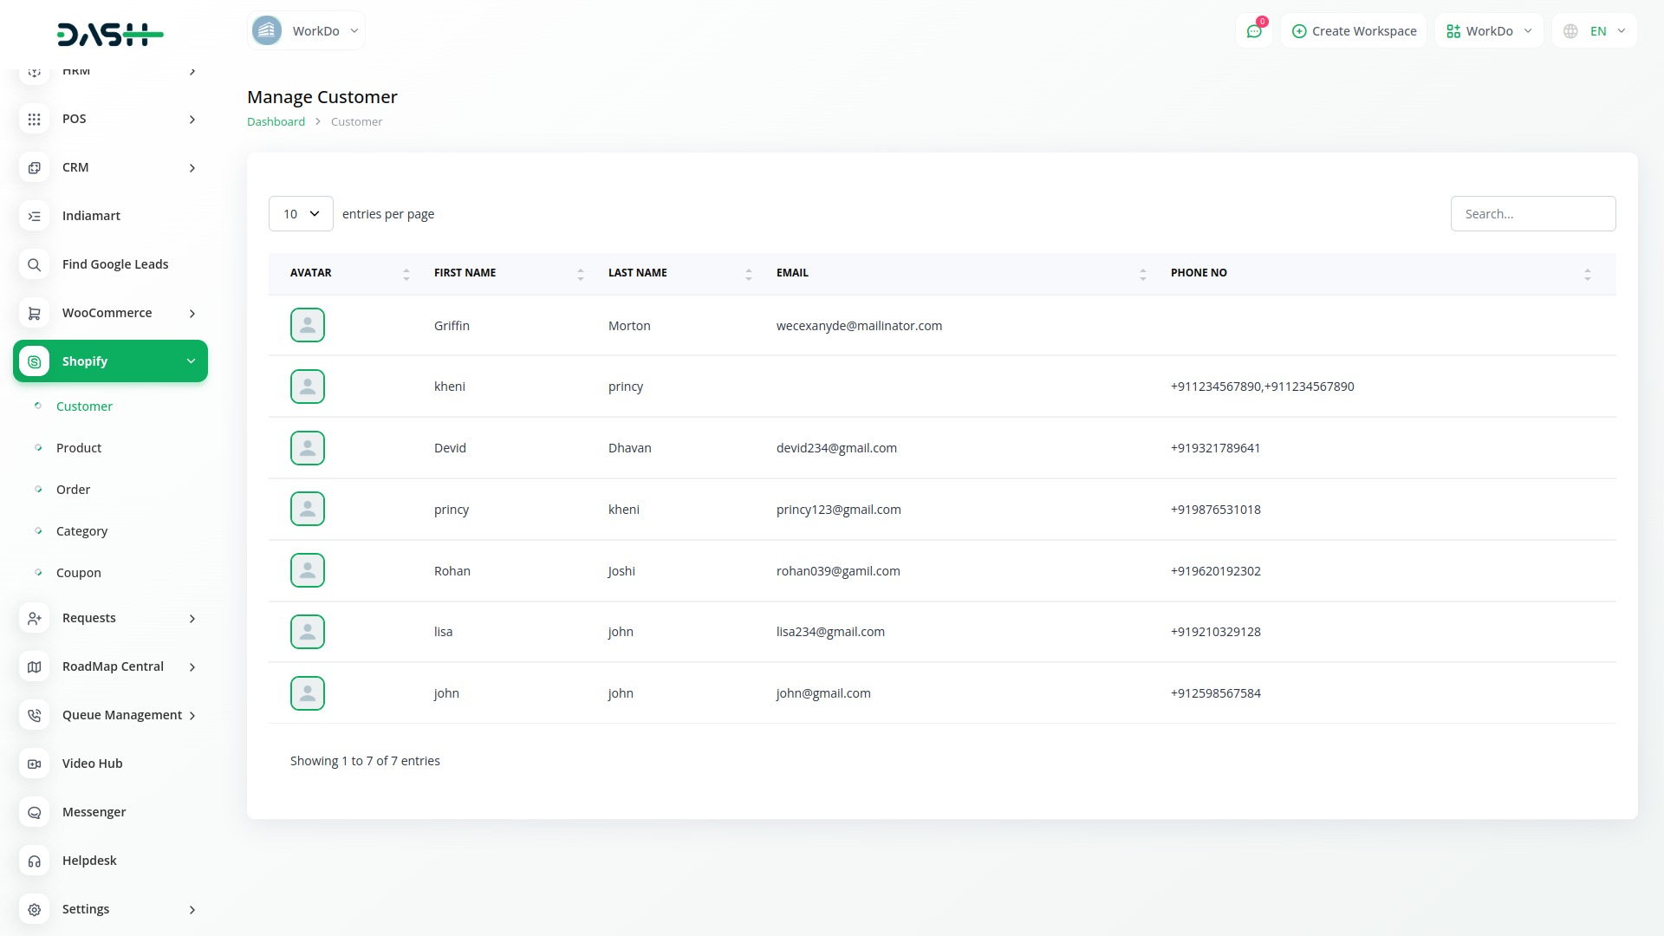Go to the Dashboard breadcrumb link
The image size is (1664, 936).
[x=276, y=122]
